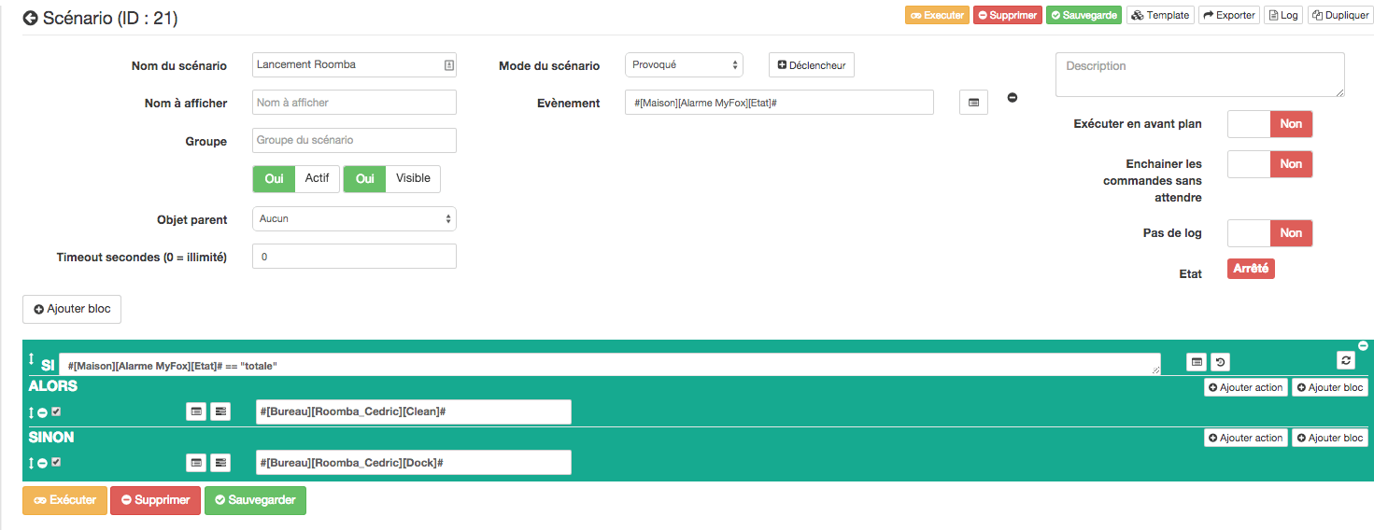Viewport: 1374px width, 530px height.
Task: Click the Déclencheur button
Action: coord(812,65)
